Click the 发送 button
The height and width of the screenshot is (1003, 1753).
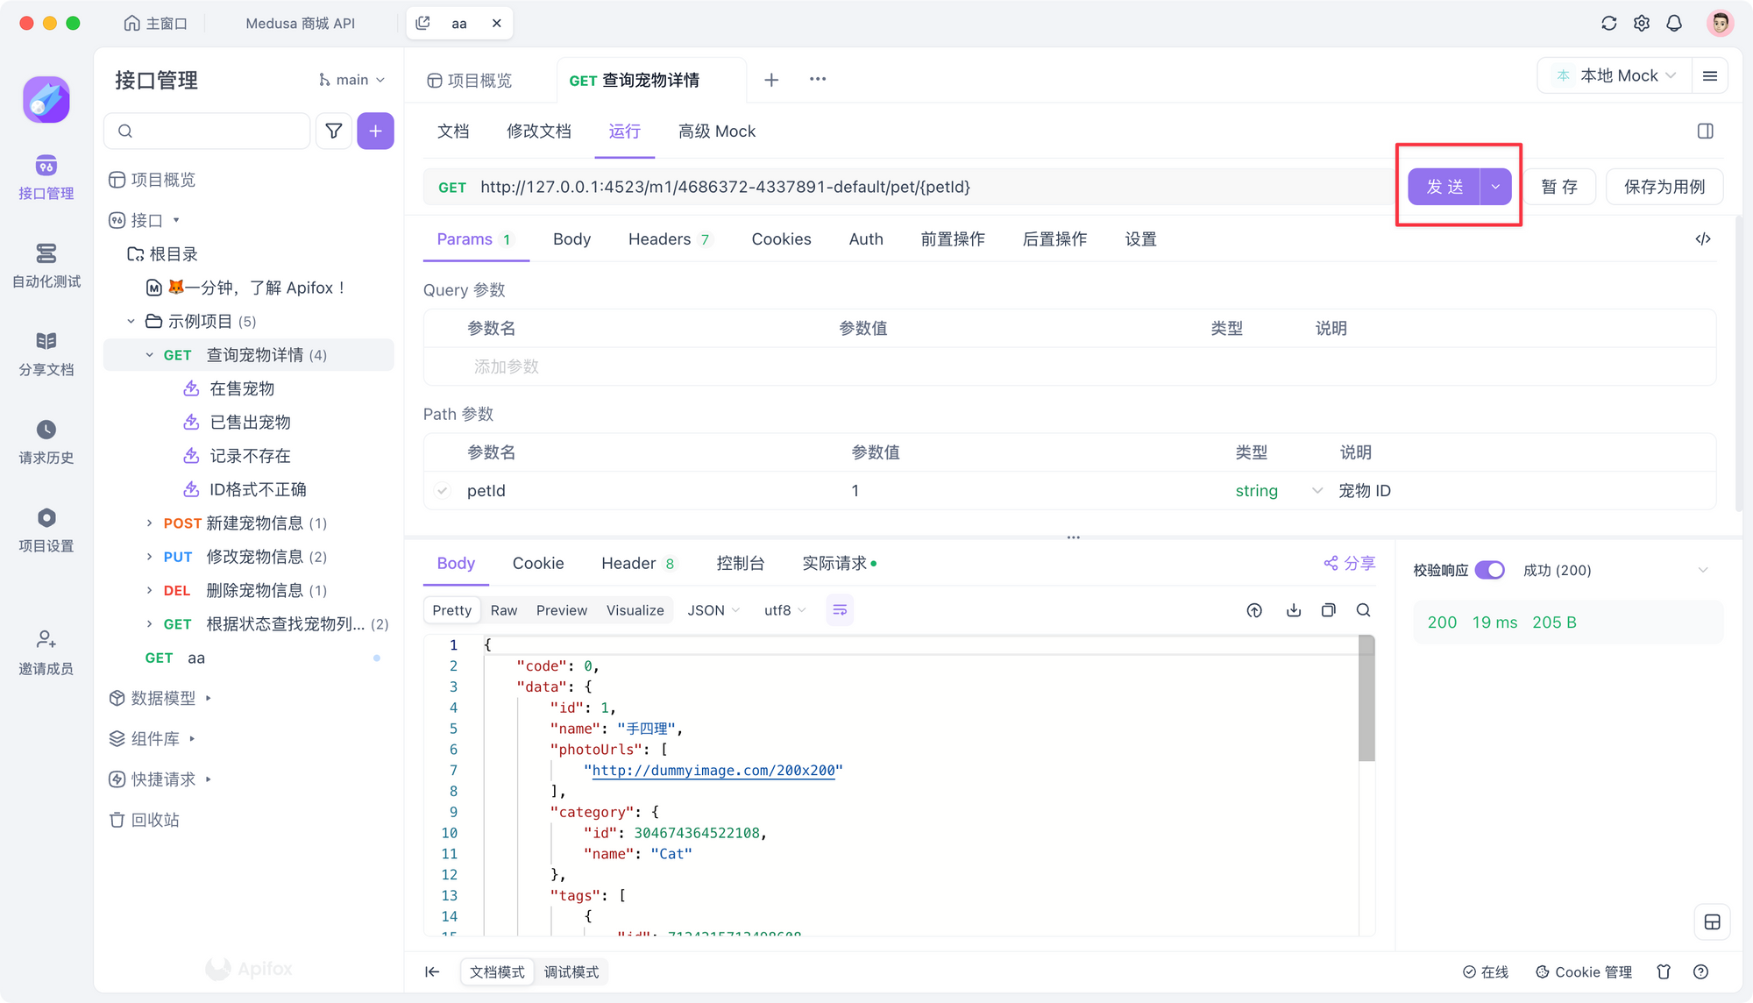tap(1444, 187)
